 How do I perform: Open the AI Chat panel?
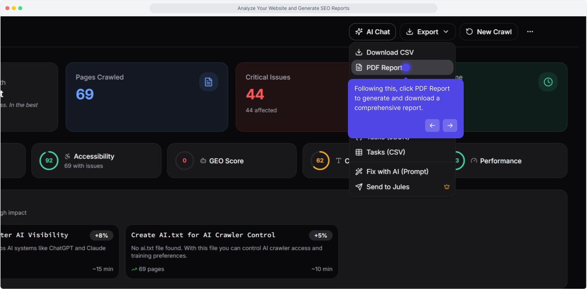(x=372, y=32)
